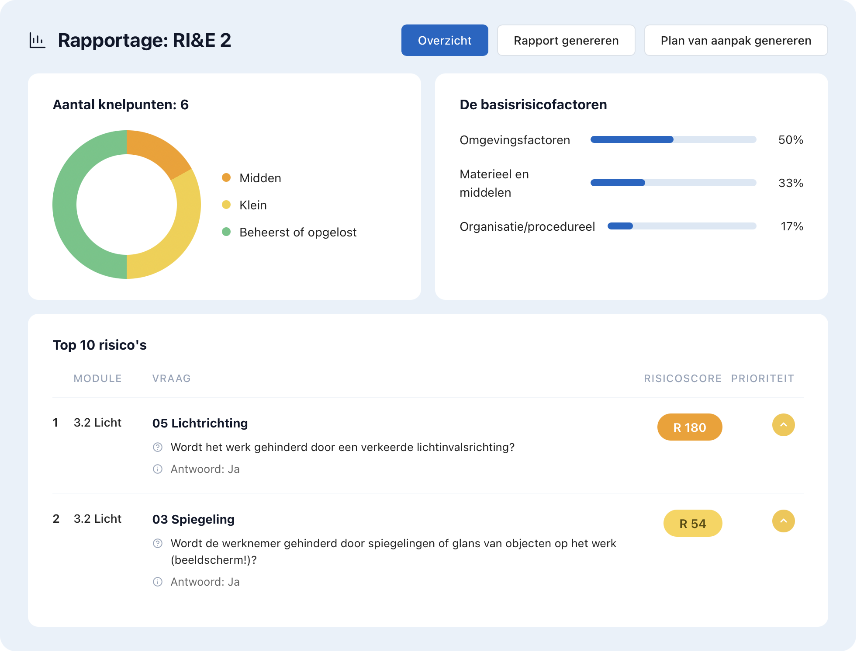Image resolution: width=857 pixels, height=653 pixels.
Task: Click the MODULE column header
Action: [98, 379]
